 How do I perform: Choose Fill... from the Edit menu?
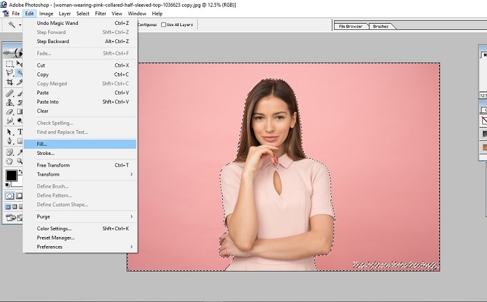(x=80, y=144)
